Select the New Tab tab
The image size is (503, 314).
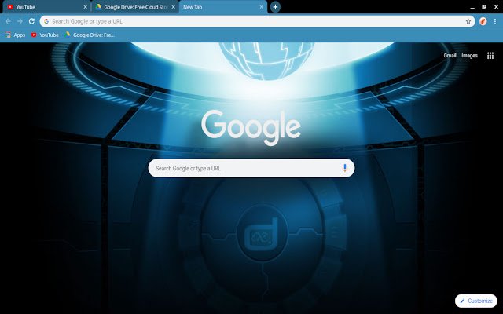point(223,7)
